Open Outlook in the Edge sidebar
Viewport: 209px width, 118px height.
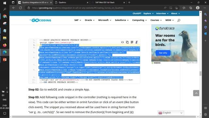[205, 34]
